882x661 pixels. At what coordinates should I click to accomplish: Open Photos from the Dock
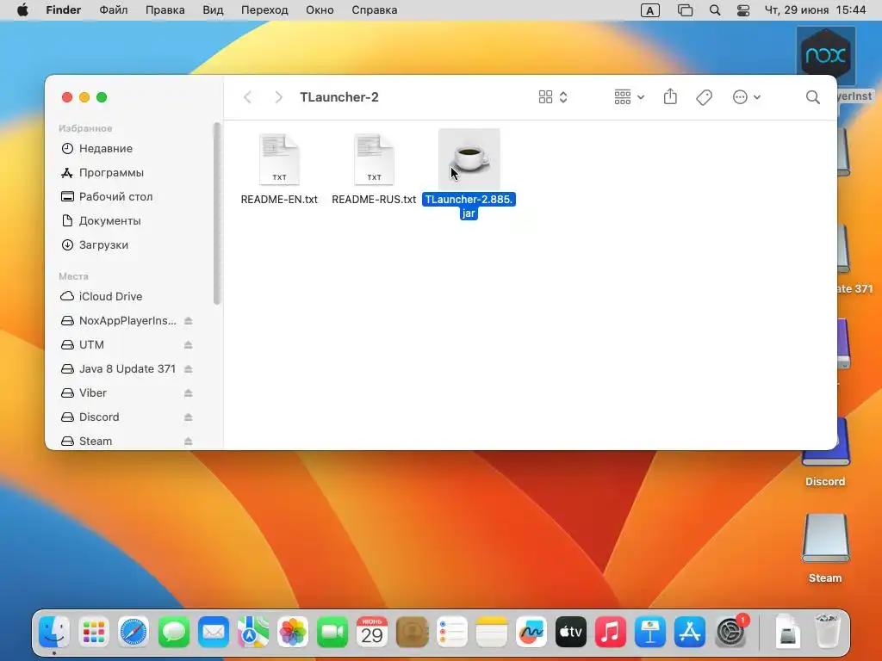click(293, 632)
